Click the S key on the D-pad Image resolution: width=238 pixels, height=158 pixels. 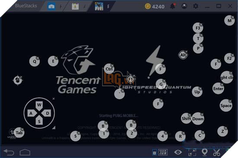pos(39,121)
